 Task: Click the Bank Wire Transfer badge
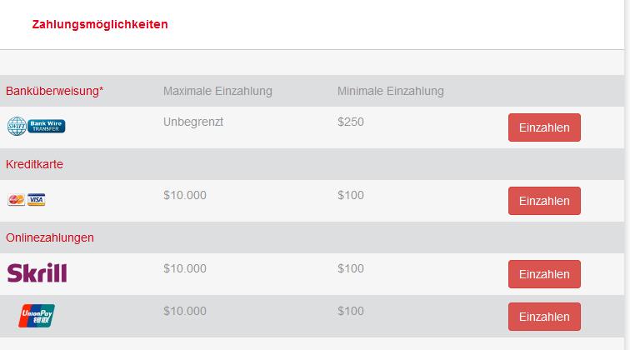pyautogui.click(x=46, y=126)
